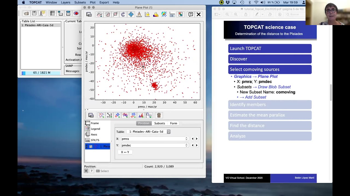This screenshot has height=196, width=350.
Task: Remove the current layer with trash icon
Action: (159, 115)
